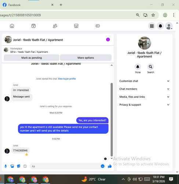Click page scrollbar down arrow
Screen dimensions: 179x184
[x=177, y=172]
